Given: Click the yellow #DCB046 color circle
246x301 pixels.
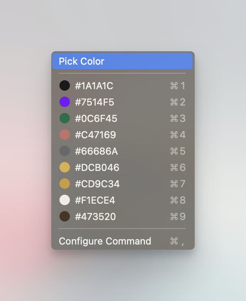Looking at the screenshot, I should coord(65,167).
